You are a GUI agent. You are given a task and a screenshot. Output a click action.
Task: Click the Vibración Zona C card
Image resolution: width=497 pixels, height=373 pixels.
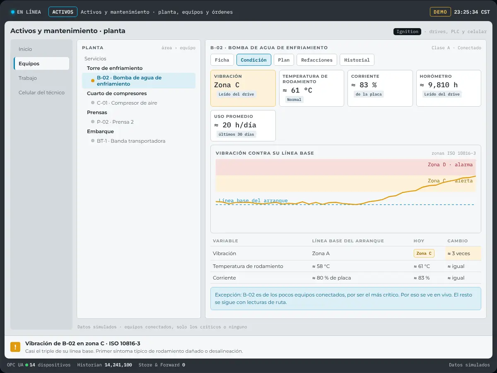[243, 88]
